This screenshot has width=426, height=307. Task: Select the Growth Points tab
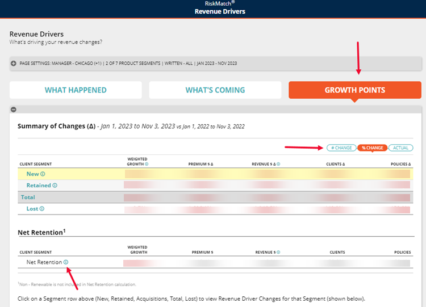[354, 90]
